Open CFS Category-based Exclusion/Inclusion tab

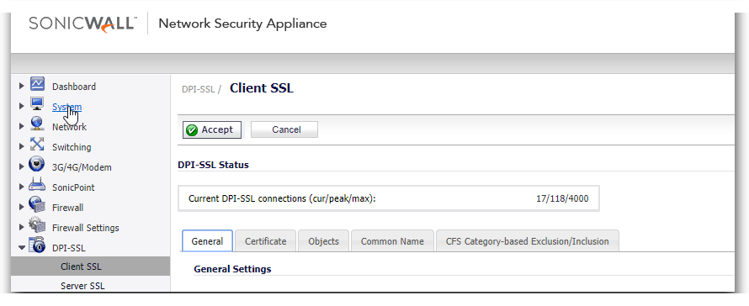[x=528, y=241]
